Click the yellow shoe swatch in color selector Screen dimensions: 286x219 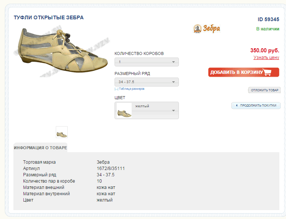124,110
